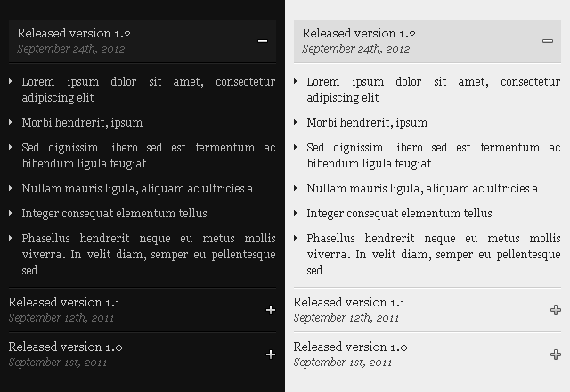
Task: Expand version 1.1 plus icon in dark panel
Action: (x=271, y=310)
